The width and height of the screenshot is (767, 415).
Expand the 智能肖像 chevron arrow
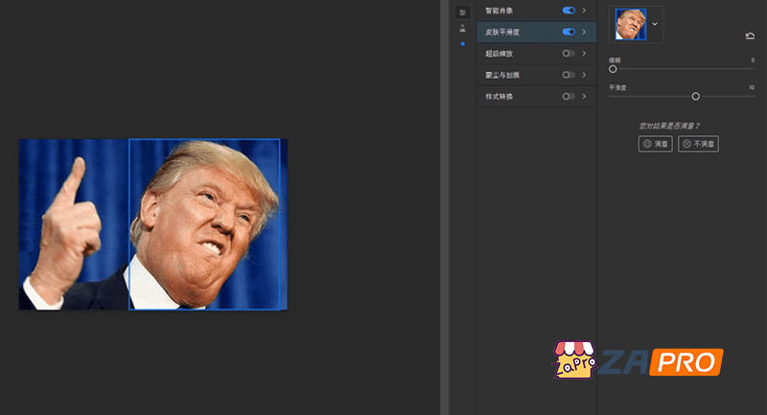click(x=584, y=11)
